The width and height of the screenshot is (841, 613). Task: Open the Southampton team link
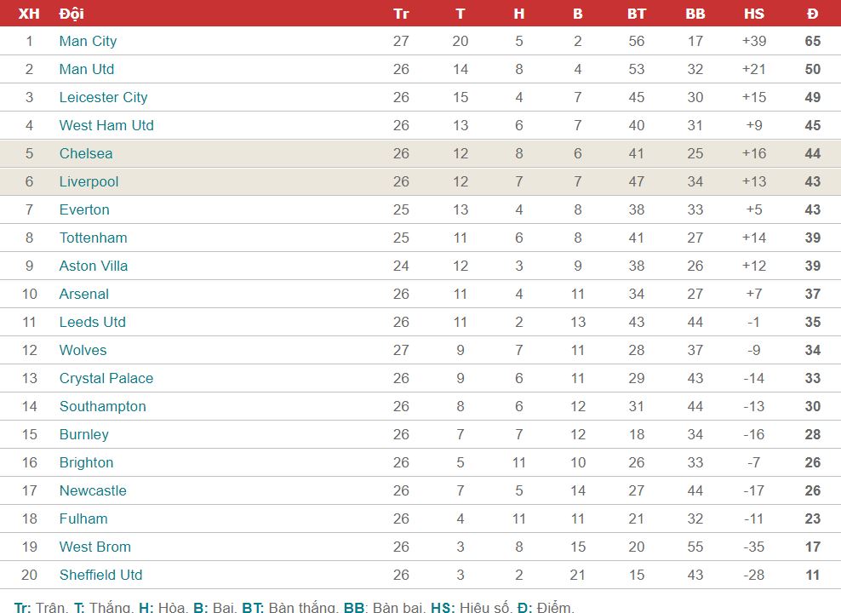pos(102,406)
